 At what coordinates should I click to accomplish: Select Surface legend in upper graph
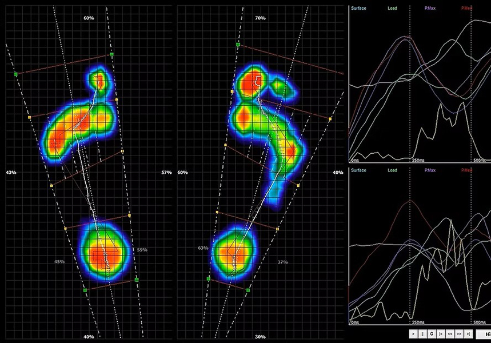[358, 9]
